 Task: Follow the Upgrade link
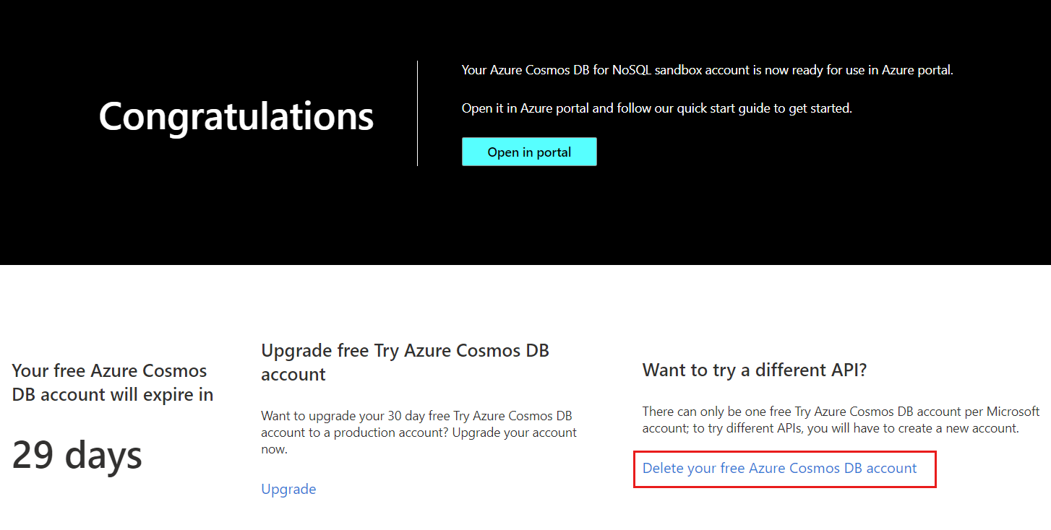point(288,489)
